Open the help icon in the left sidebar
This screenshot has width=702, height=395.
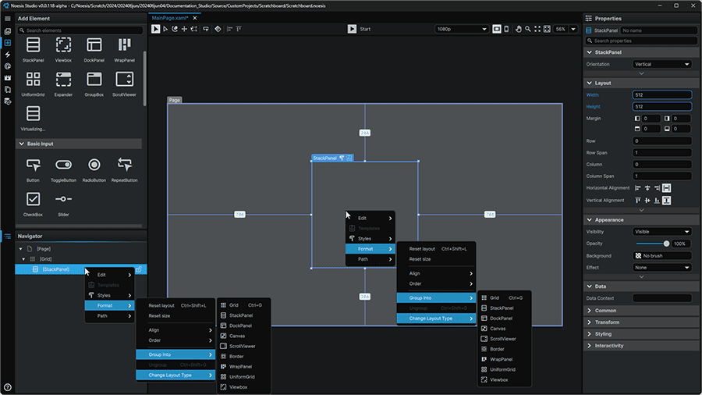click(8, 387)
